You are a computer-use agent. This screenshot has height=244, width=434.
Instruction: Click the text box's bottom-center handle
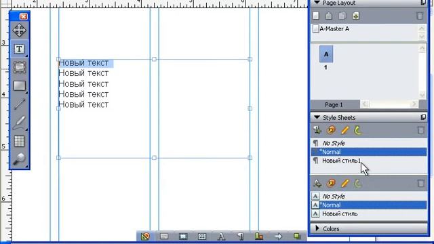(x=154, y=158)
